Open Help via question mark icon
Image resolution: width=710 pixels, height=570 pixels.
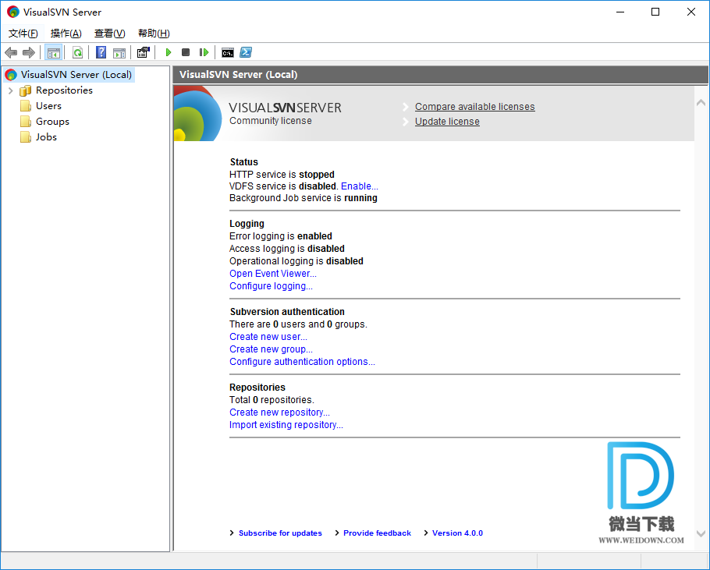[x=101, y=52]
